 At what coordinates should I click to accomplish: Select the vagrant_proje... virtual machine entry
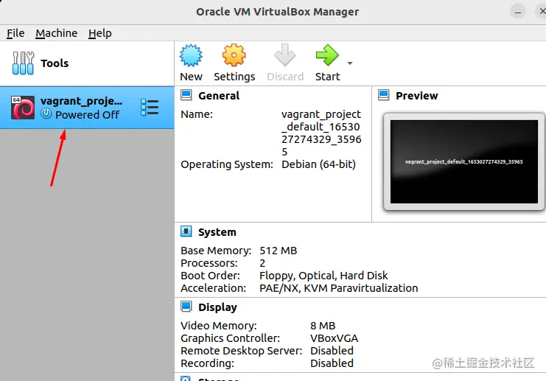(87, 108)
